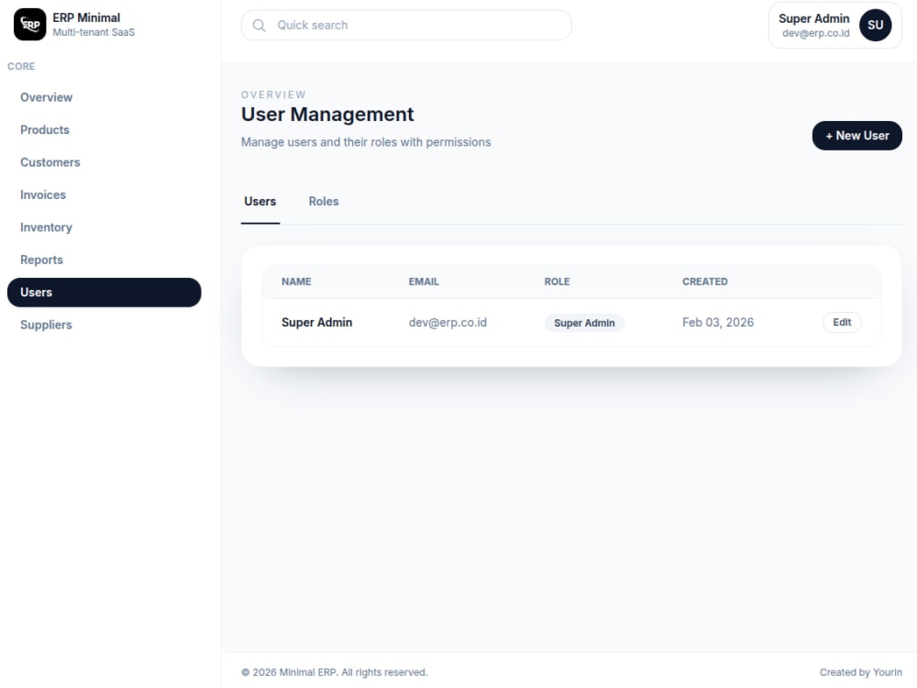The height and width of the screenshot is (688, 917).
Task: Switch to the Roles tab
Action: tap(324, 201)
